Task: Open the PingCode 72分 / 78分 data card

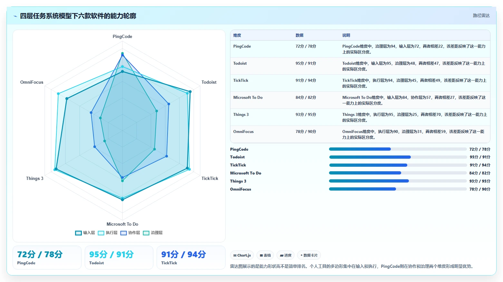Action: point(47,258)
